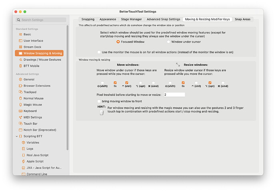Viewport: 276px width, 192px height.
Task: Click the Variables cube icon
Action: [24, 143]
